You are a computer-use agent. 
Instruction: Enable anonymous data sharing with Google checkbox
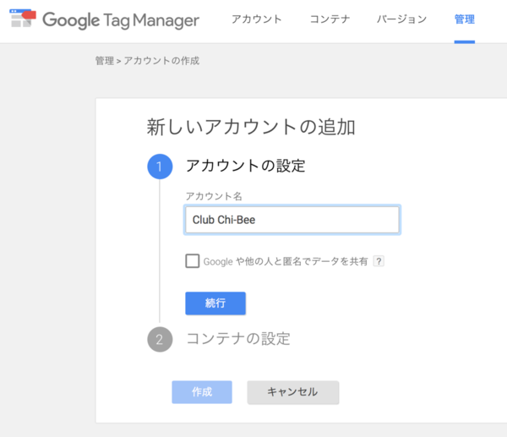(193, 261)
